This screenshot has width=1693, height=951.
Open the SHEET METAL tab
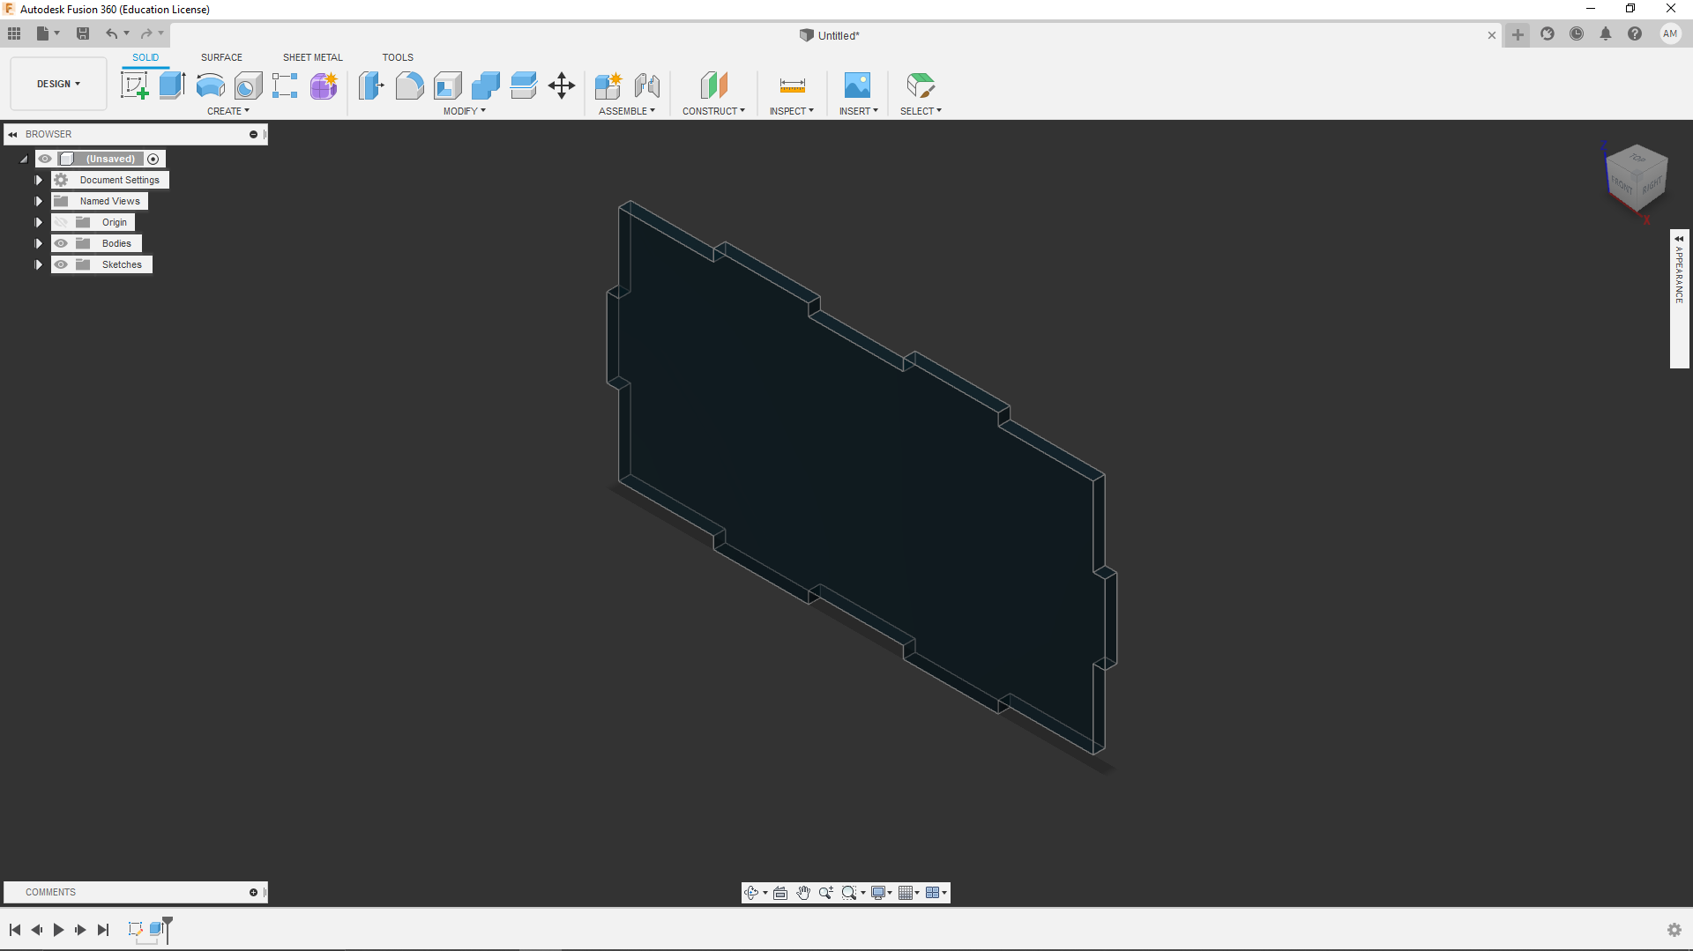[x=312, y=57]
